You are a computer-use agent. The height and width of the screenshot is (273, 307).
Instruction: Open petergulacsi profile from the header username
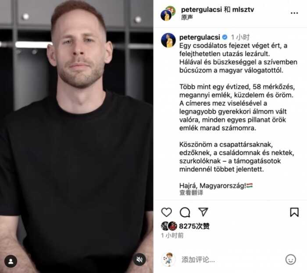click(201, 9)
